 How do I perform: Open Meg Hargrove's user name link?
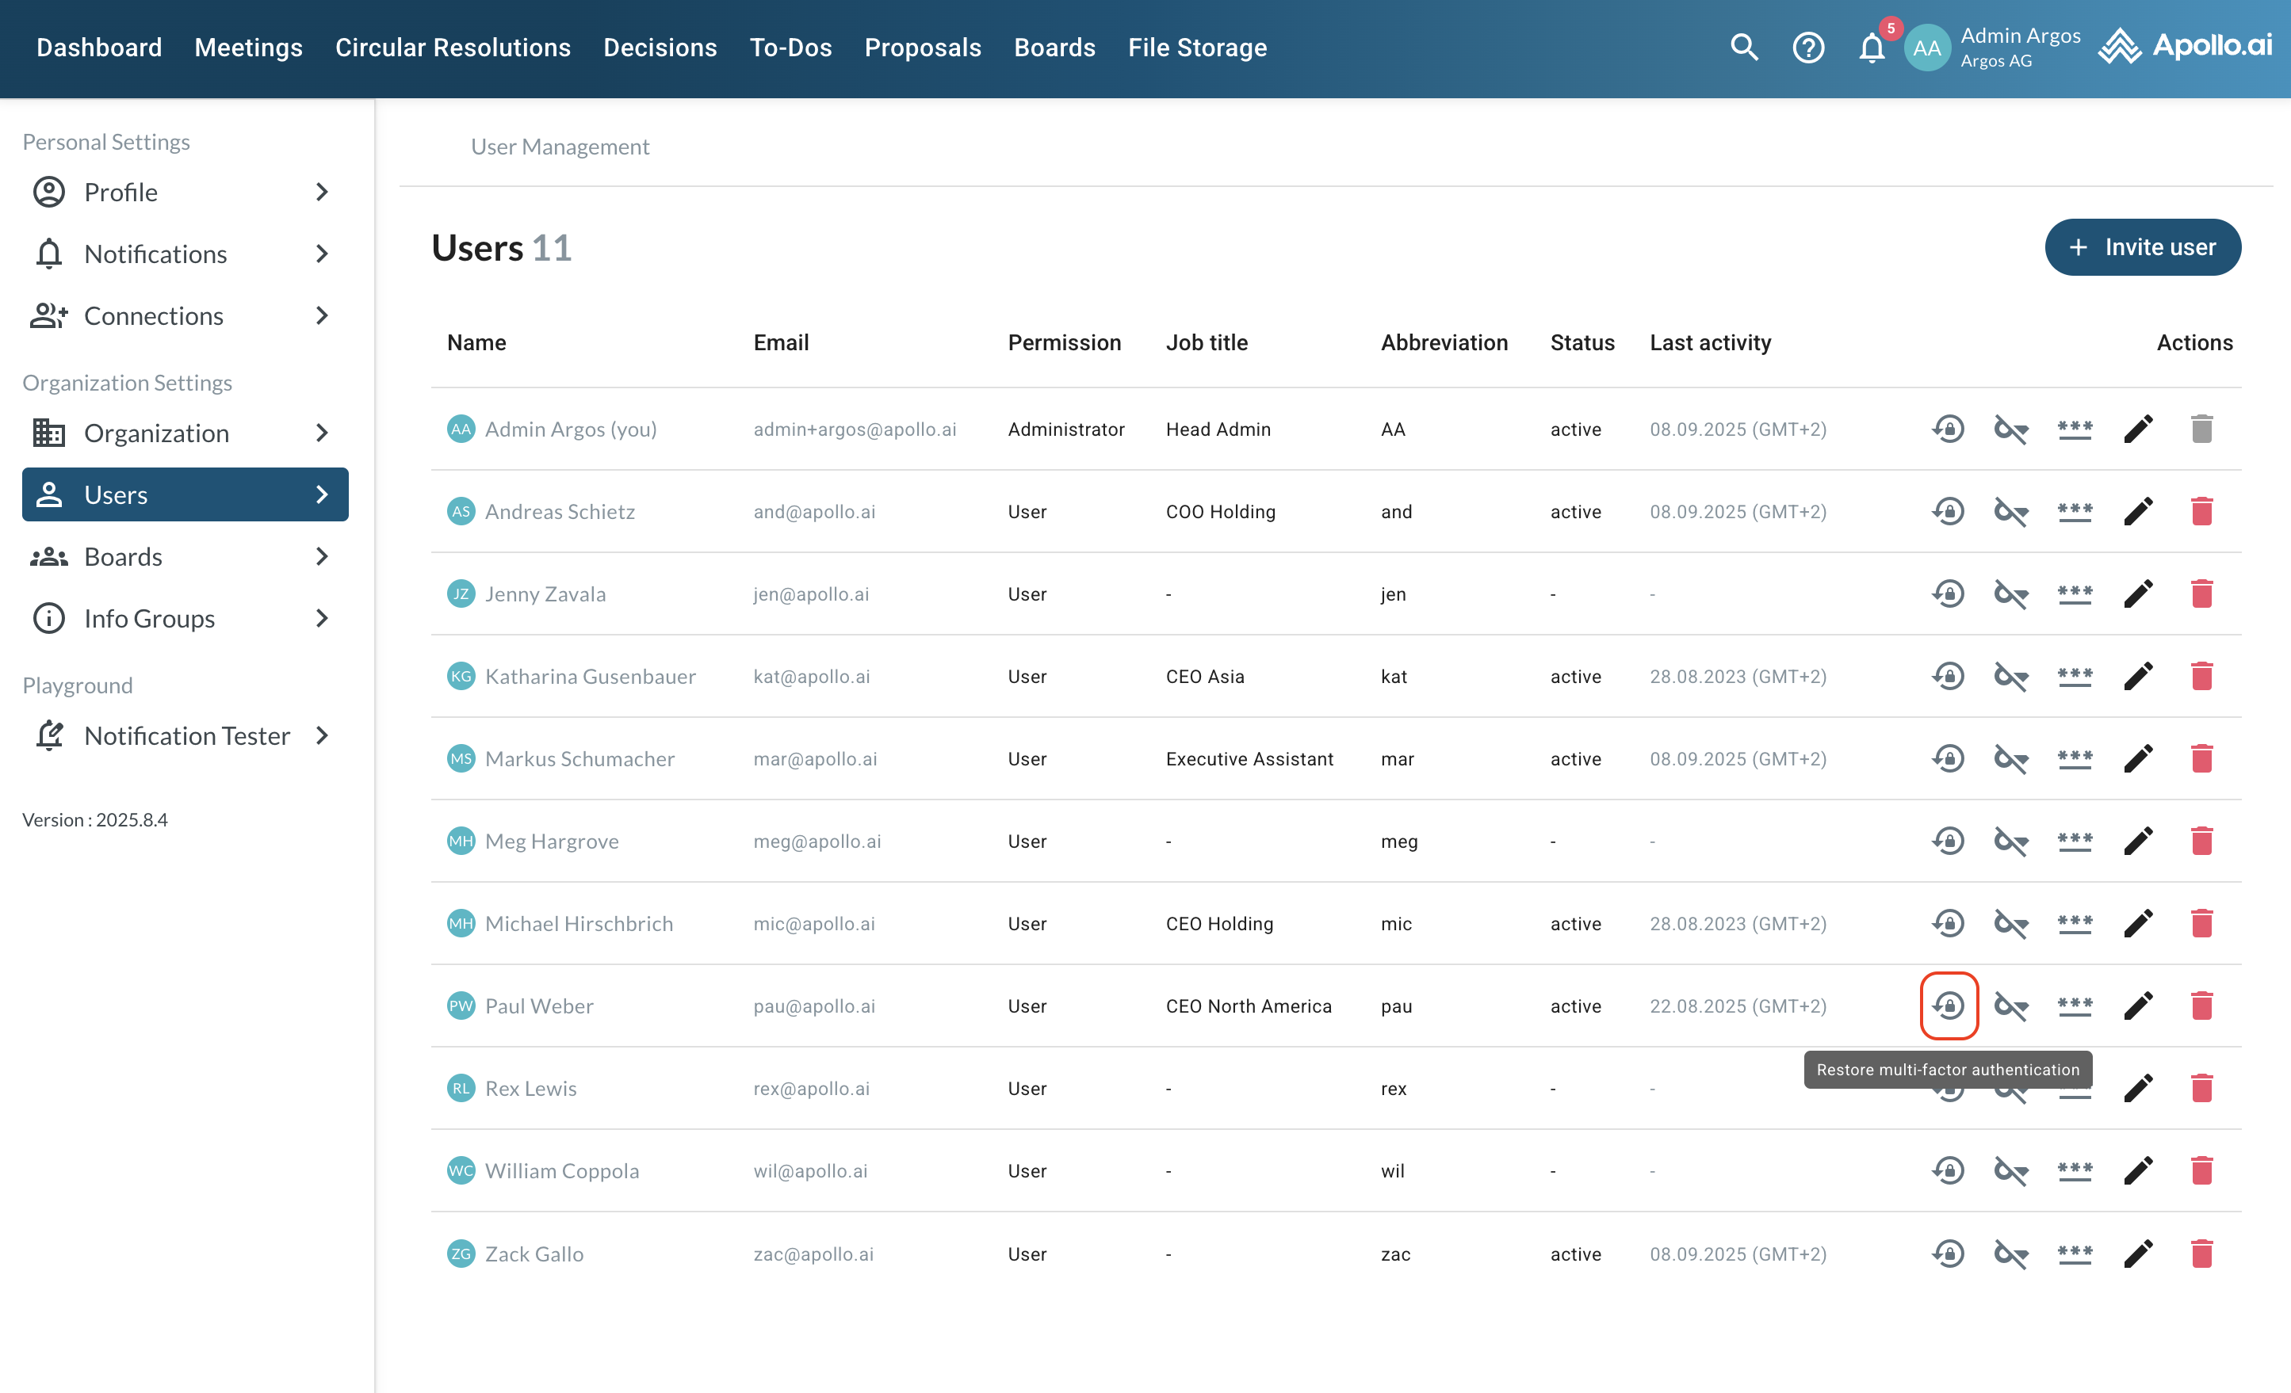click(x=552, y=841)
